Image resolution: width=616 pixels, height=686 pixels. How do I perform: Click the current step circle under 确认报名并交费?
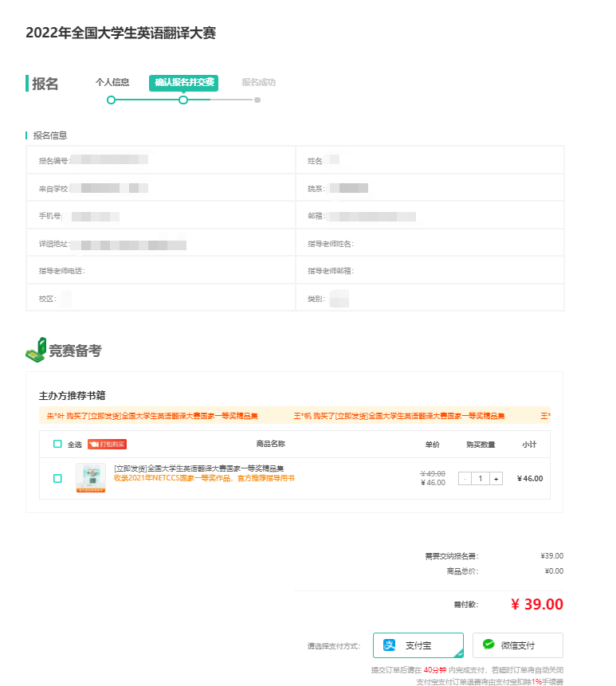[183, 100]
